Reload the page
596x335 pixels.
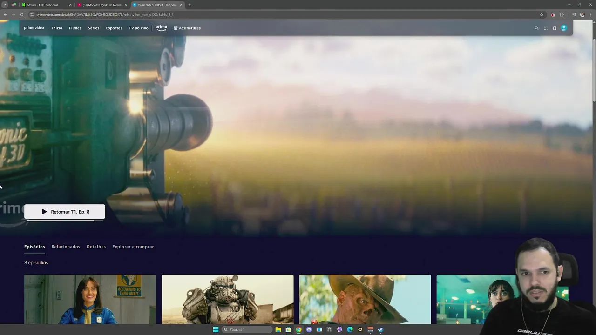point(22,14)
